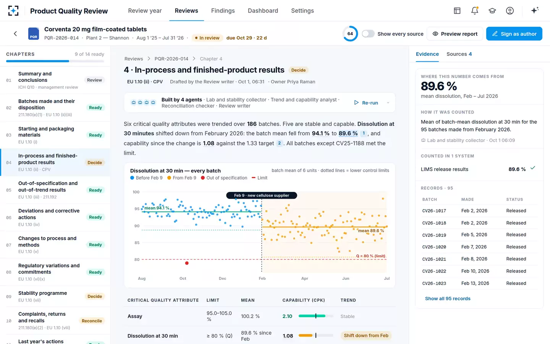550x344 pixels.
Task: Click source reference marker 2
Action: point(279,143)
